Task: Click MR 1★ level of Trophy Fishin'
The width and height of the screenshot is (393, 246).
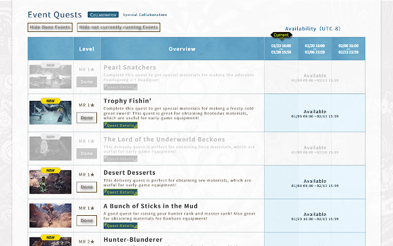Action: tap(87, 105)
